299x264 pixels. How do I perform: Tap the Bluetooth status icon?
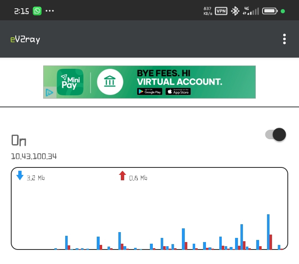235,11
